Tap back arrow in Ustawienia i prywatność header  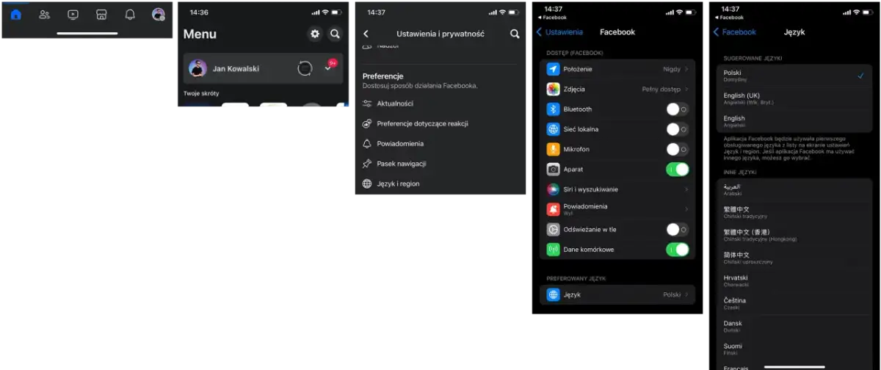pyautogui.click(x=366, y=34)
